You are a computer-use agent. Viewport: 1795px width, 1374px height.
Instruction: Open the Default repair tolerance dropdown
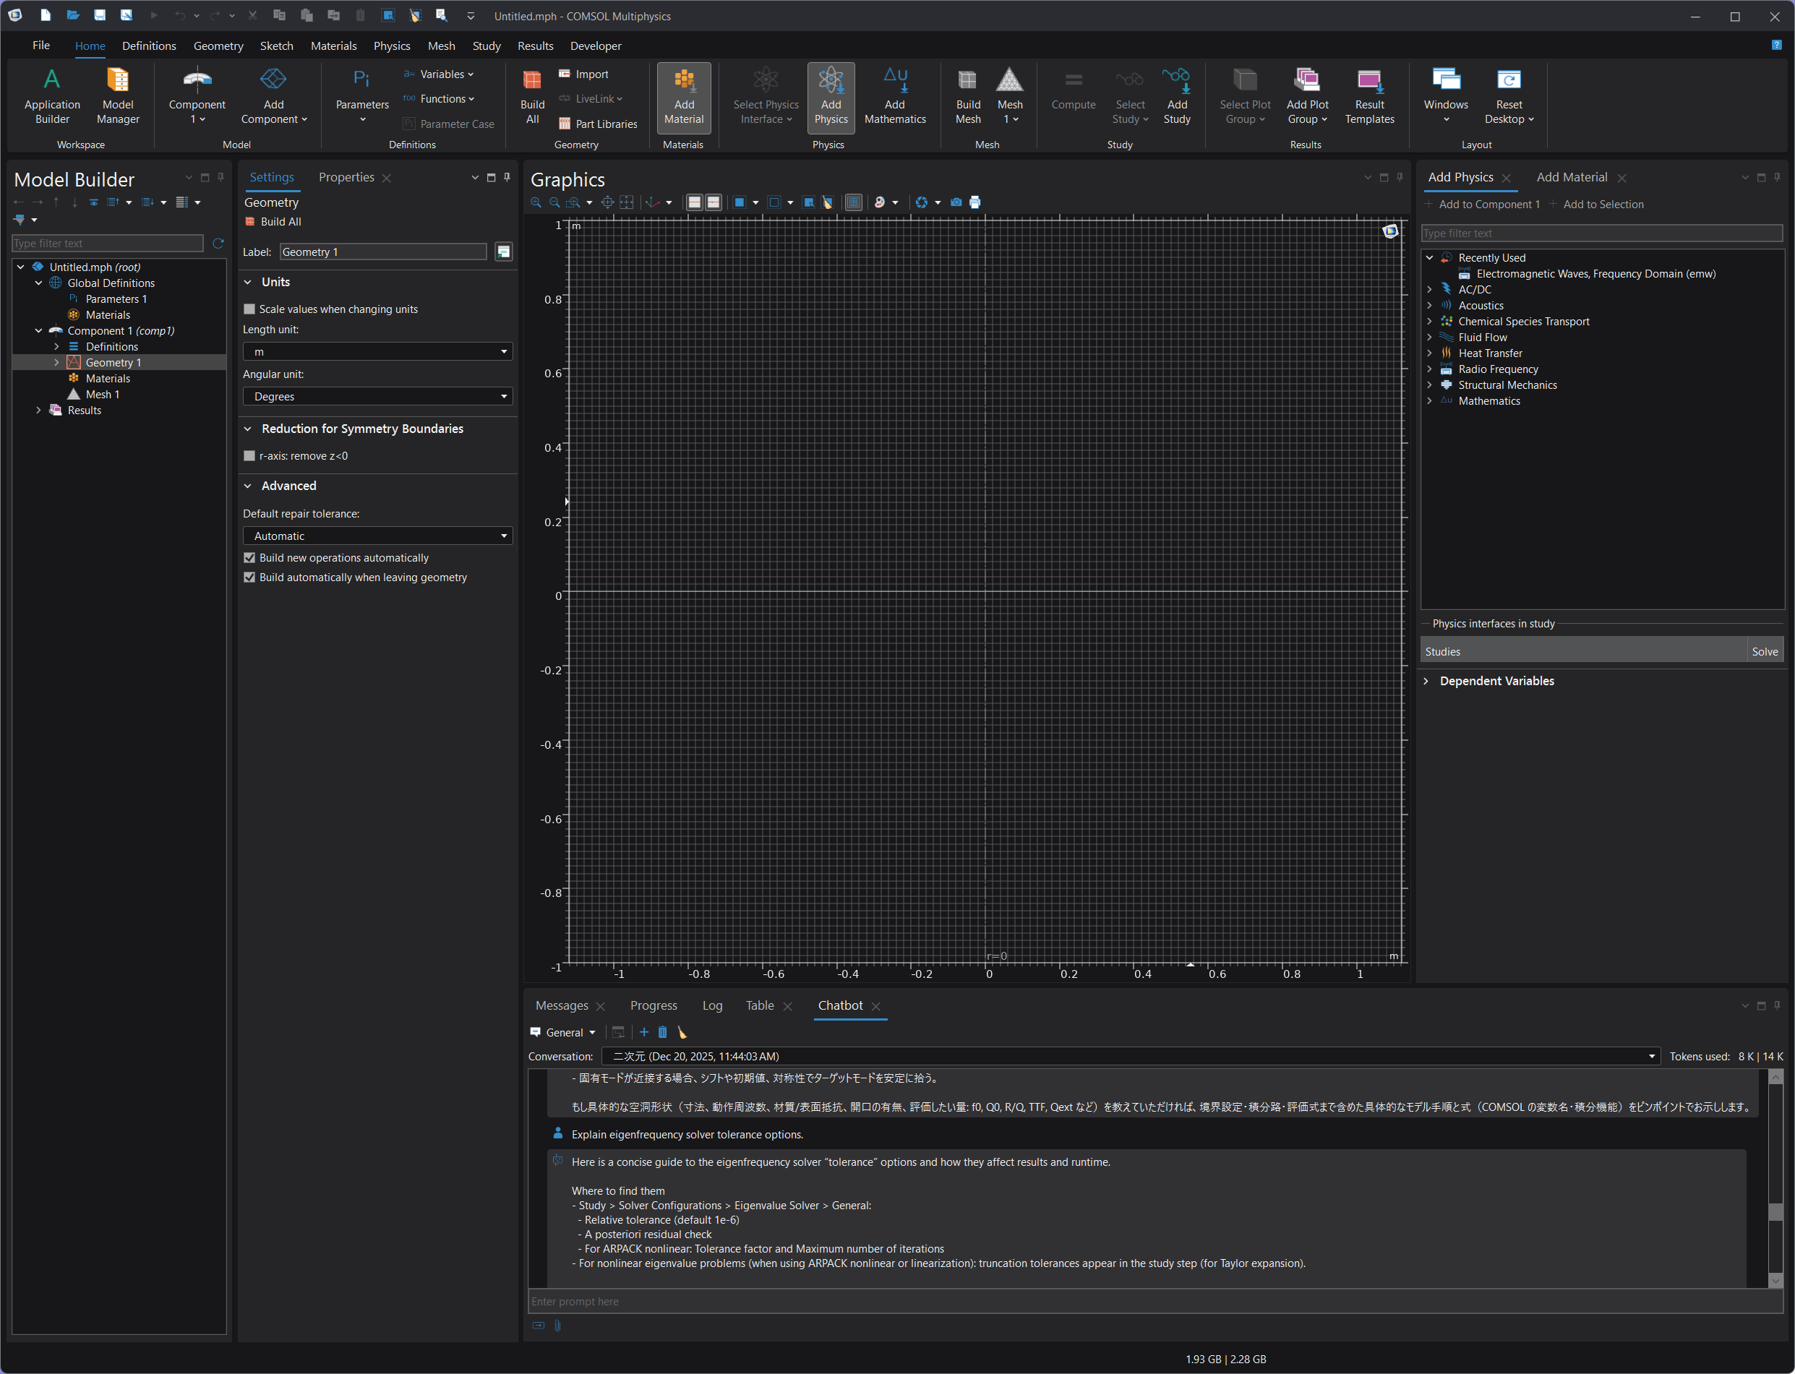[377, 536]
